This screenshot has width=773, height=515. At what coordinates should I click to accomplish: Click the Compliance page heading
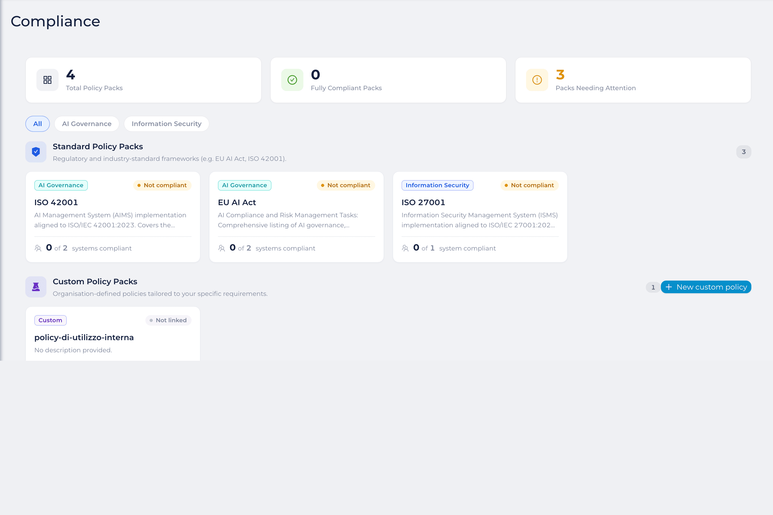[55, 21]
